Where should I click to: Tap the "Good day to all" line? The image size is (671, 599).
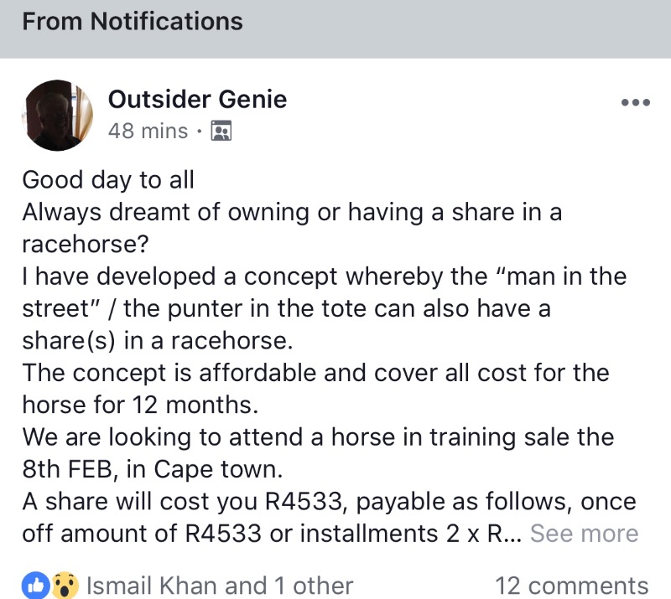tap(107, 179)
